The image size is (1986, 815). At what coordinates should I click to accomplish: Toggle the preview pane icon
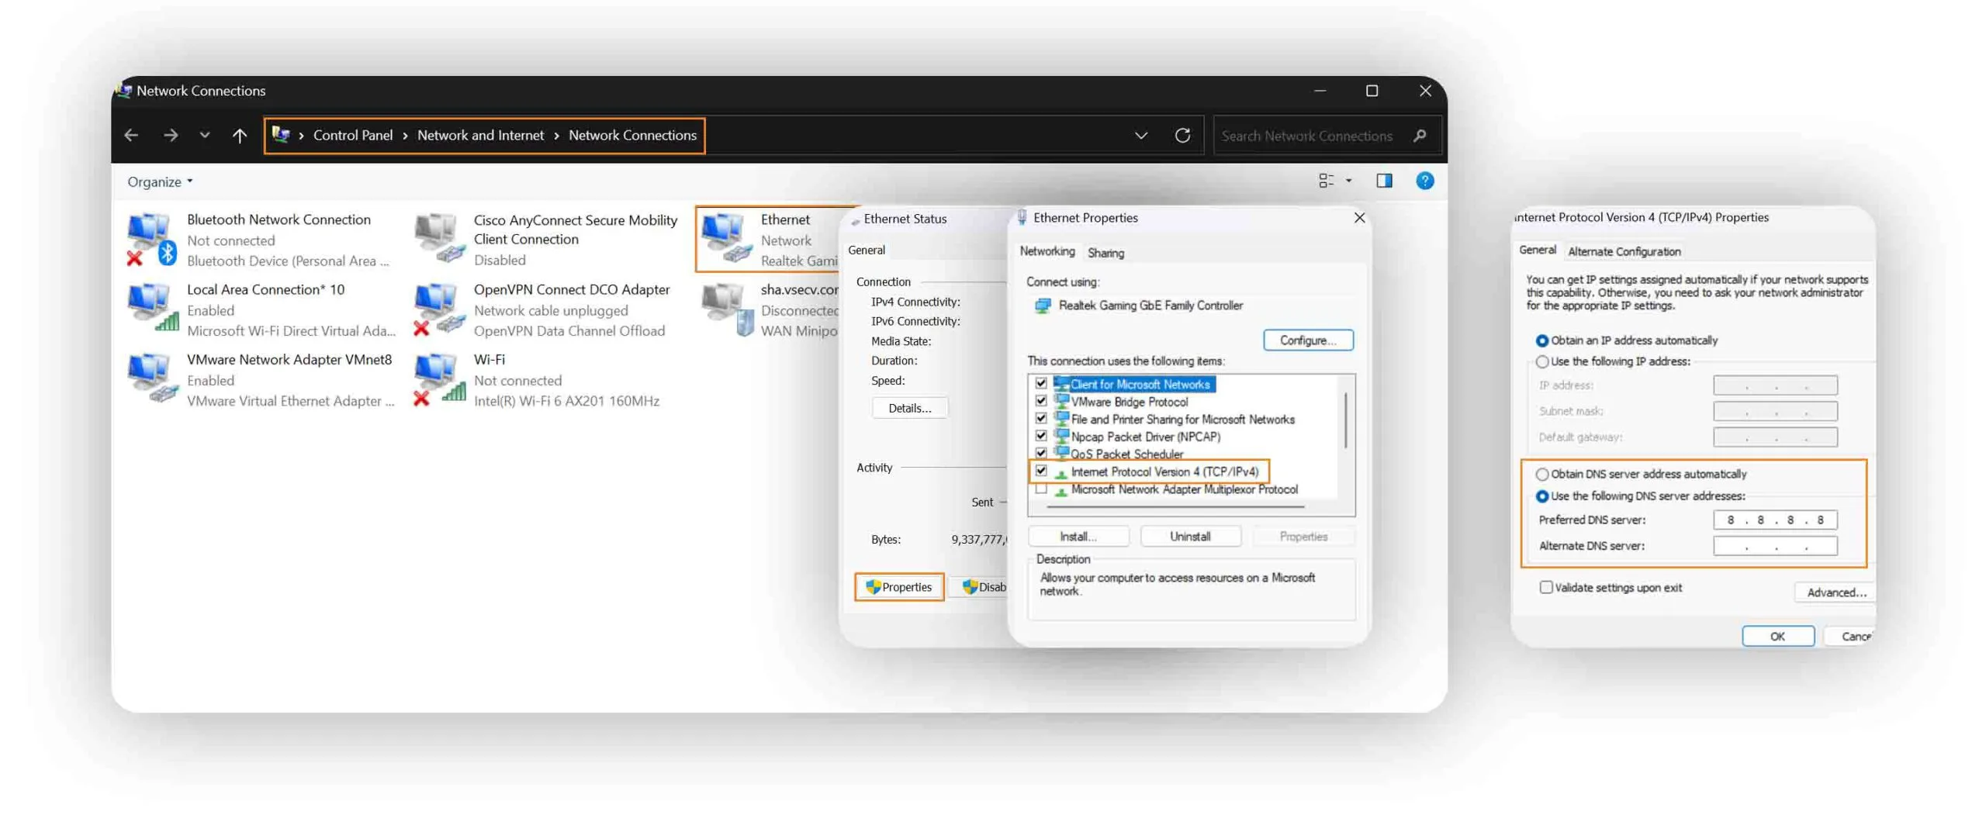pyautogui.click(x=1384, y=181)
